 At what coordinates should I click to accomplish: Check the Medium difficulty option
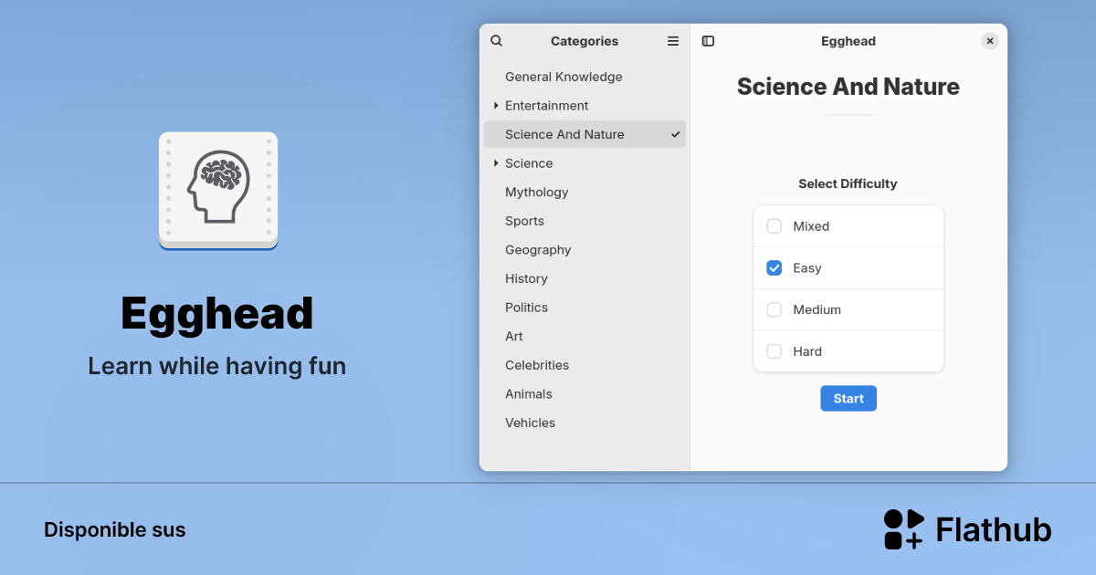(774, 309)
